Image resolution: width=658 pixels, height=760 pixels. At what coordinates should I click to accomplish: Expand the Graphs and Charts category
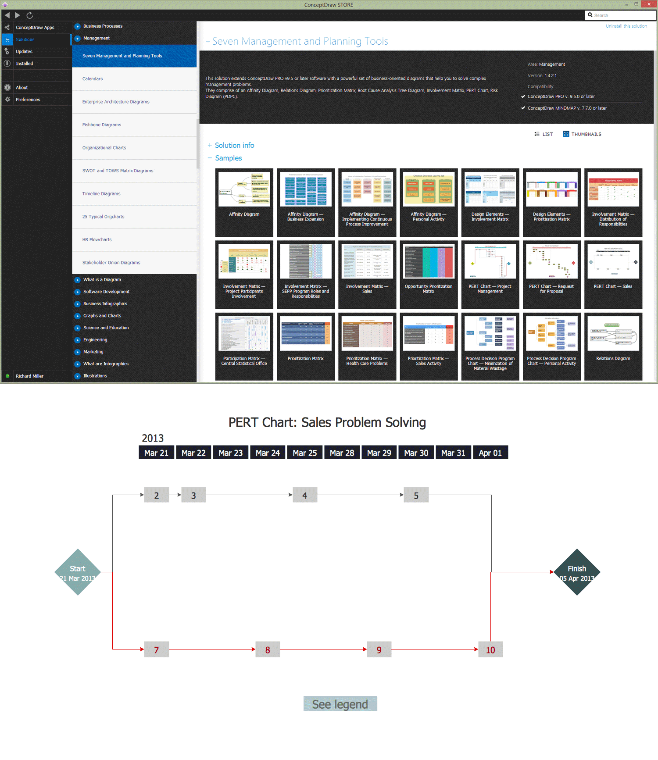click(77, 316)
